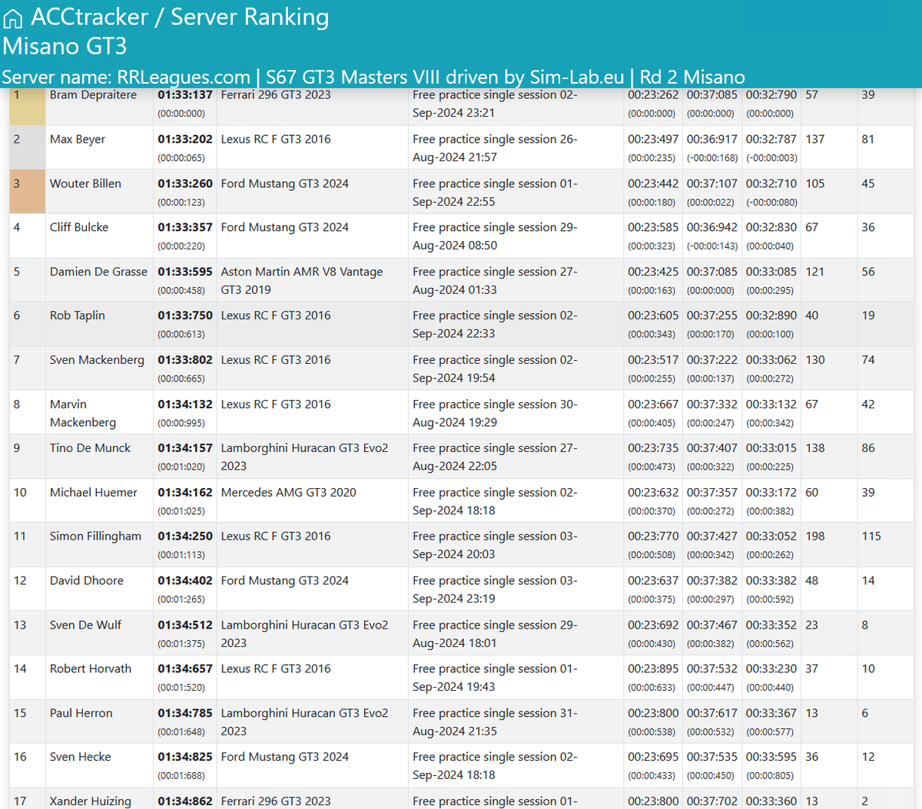The width and height of the screenshot is (922, 809).
Task: Click sector three time 00:32:710
Action: 771,183
